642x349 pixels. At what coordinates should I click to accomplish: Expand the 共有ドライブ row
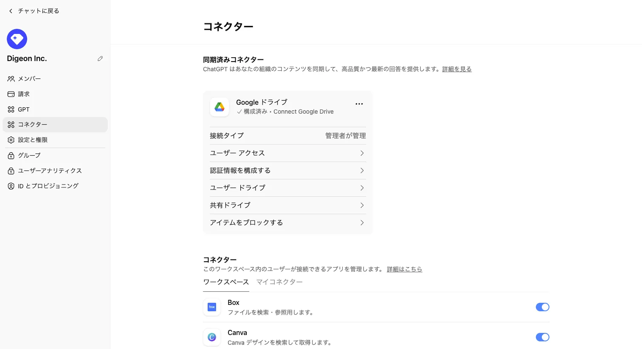[287, 205]
